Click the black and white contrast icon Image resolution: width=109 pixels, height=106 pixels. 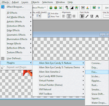(72, 8)
